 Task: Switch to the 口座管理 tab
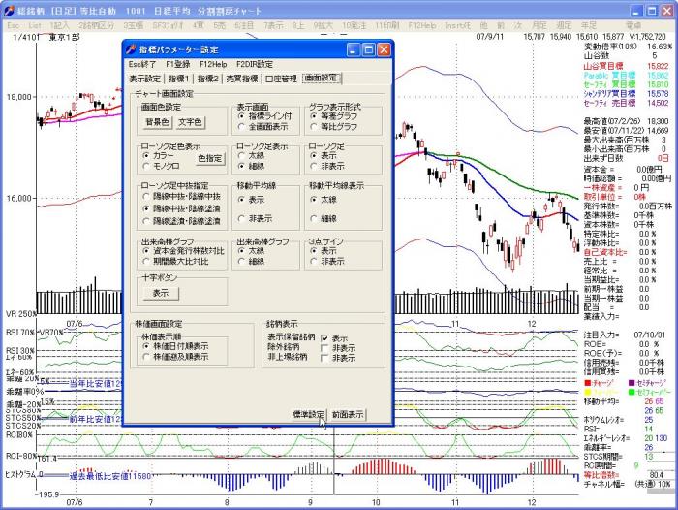(279, 78)
